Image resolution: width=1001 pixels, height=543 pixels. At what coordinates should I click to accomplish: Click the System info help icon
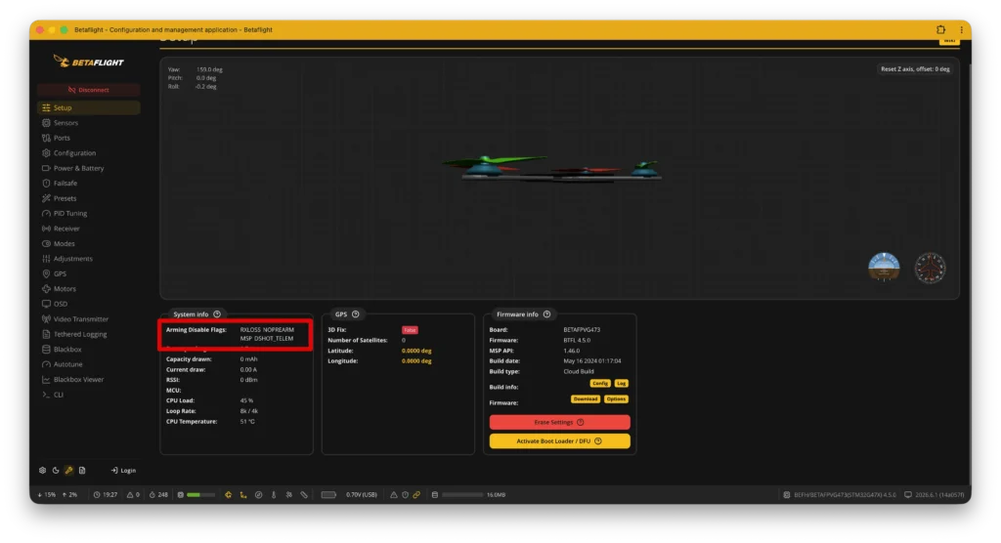click(217, 314)
